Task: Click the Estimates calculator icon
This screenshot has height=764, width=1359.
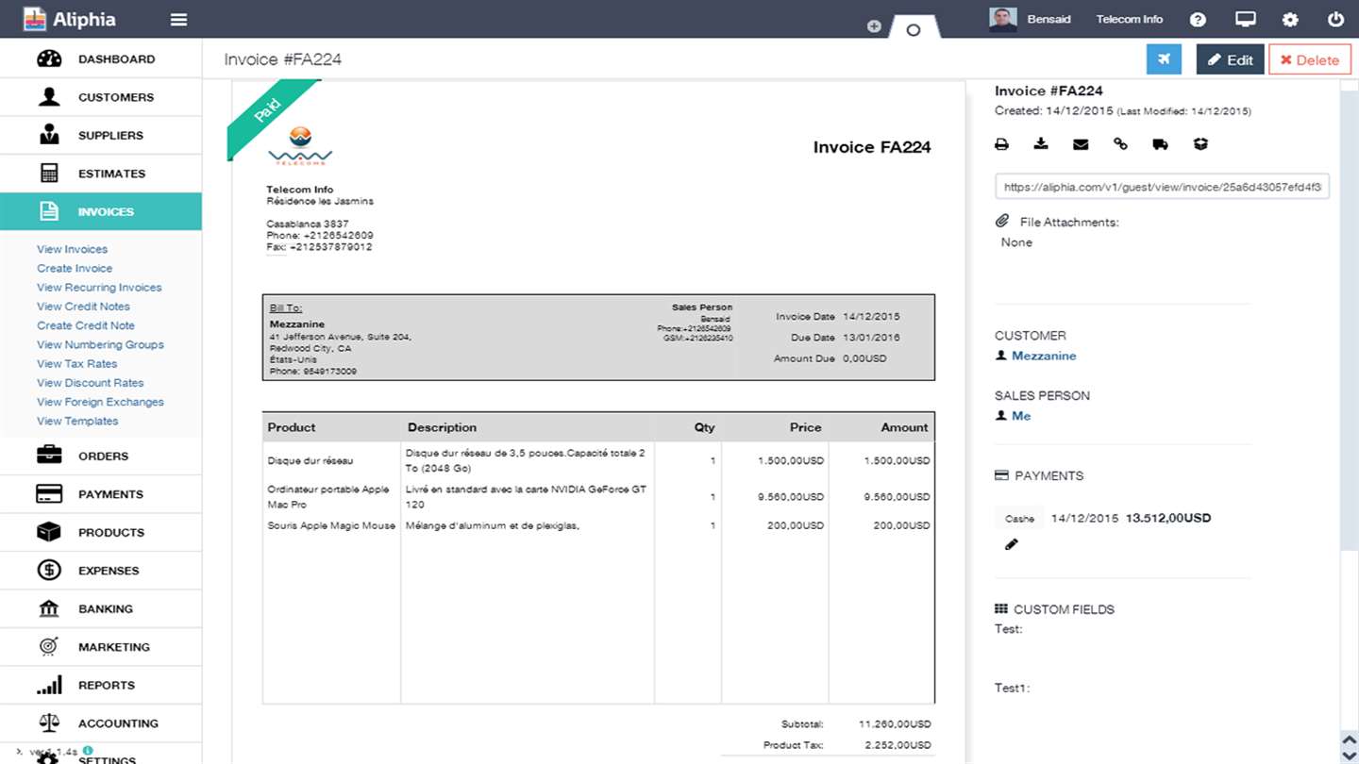Action: [49, 174]
